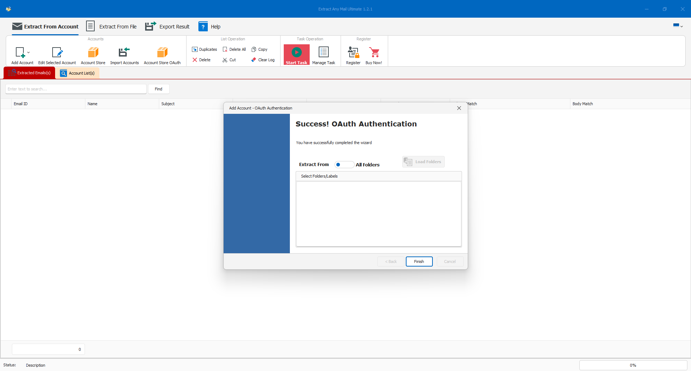Image resolution: width=691 pixels, height=371 pixels.
Task: Click the progress bar showing 0%
Action: click(x=633, y=365)
